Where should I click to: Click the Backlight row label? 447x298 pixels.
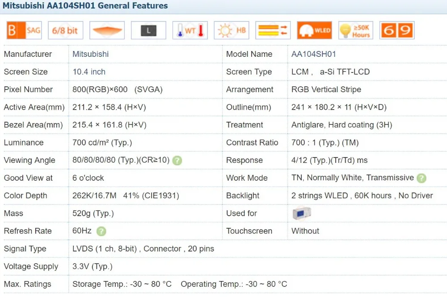pos(243,196)
